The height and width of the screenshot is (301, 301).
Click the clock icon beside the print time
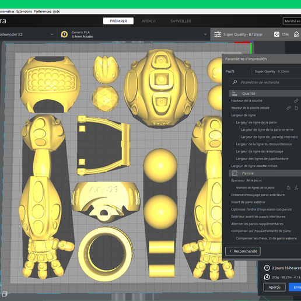click(x=267, y=268)
